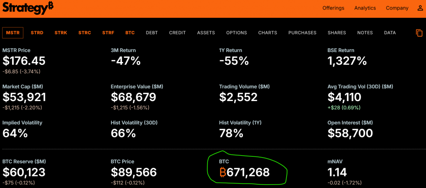
Task: Click the Trading Volume value $2,552
Action: click(238, 97)
